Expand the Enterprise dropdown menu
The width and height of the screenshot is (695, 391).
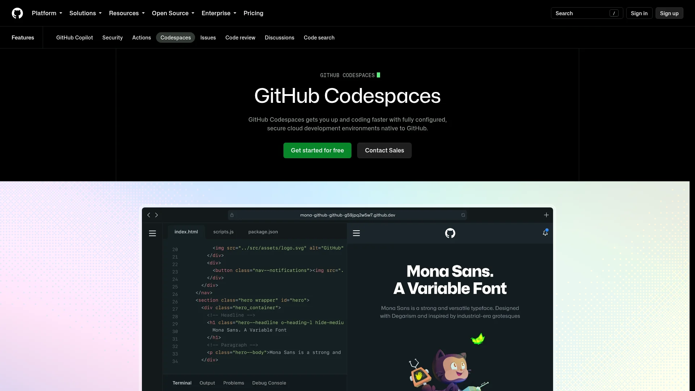point(219,13)
